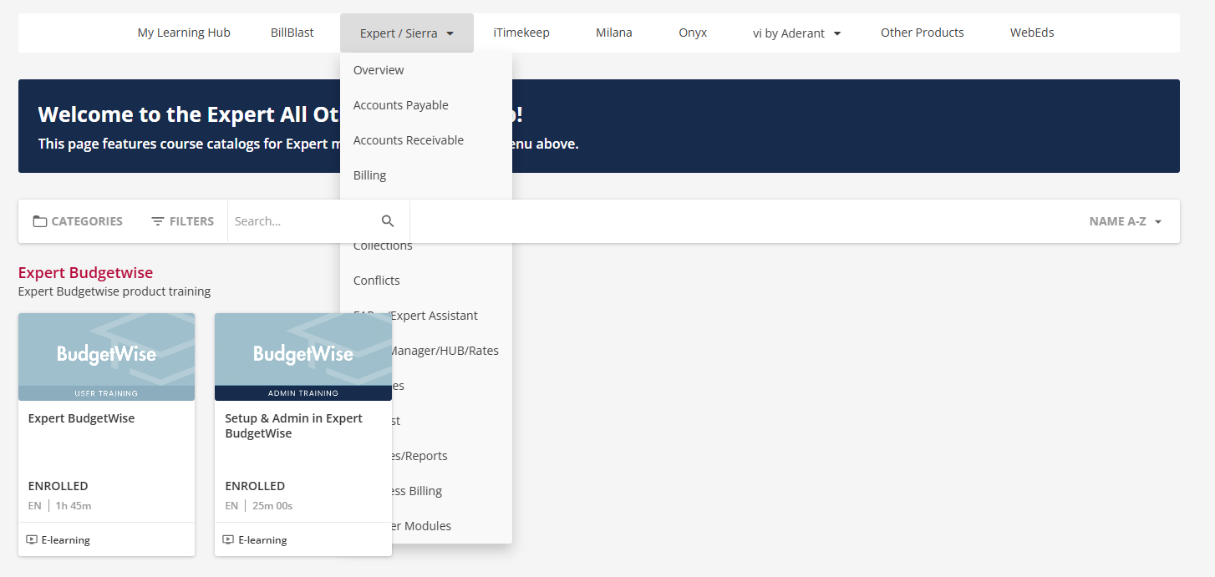This screenshot has height=577, width=1215.
Task: Click the magnifying glass search icon
Action: pyautogui.click(x=388, y=221)
